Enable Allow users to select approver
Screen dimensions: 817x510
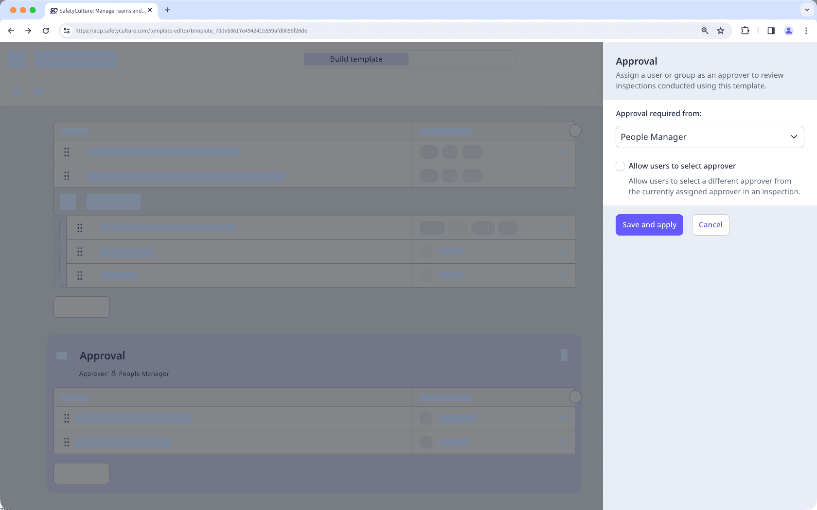pyautogui.click(x=620, y=166)
